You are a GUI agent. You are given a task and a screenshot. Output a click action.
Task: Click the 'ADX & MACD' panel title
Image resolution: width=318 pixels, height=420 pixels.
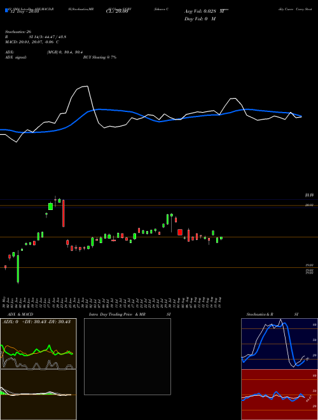(x=20, y=314)
